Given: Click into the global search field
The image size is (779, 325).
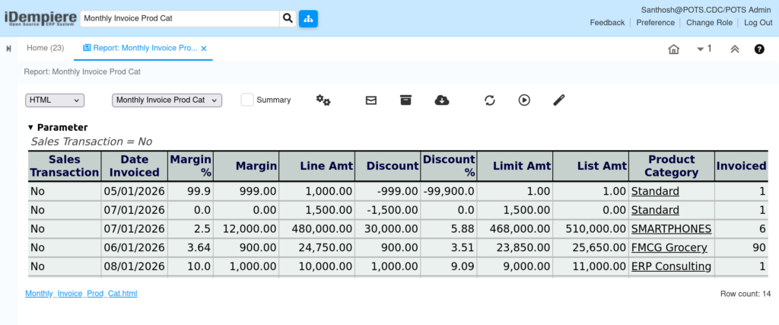Looking at the screenshot, I should pos(180,19).
